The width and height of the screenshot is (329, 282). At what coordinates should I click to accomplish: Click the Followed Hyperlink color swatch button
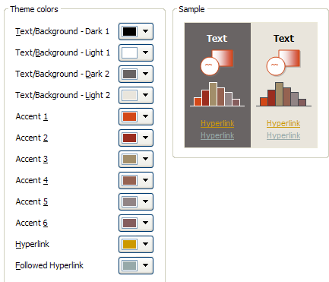tap(136, 265)
